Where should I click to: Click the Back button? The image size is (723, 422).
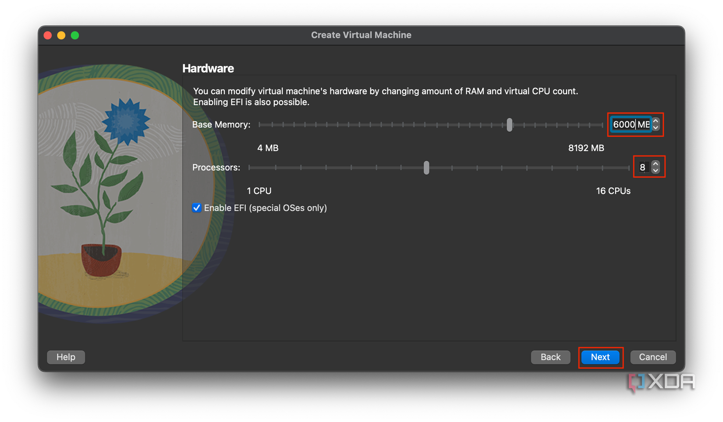tap(550, 357)
